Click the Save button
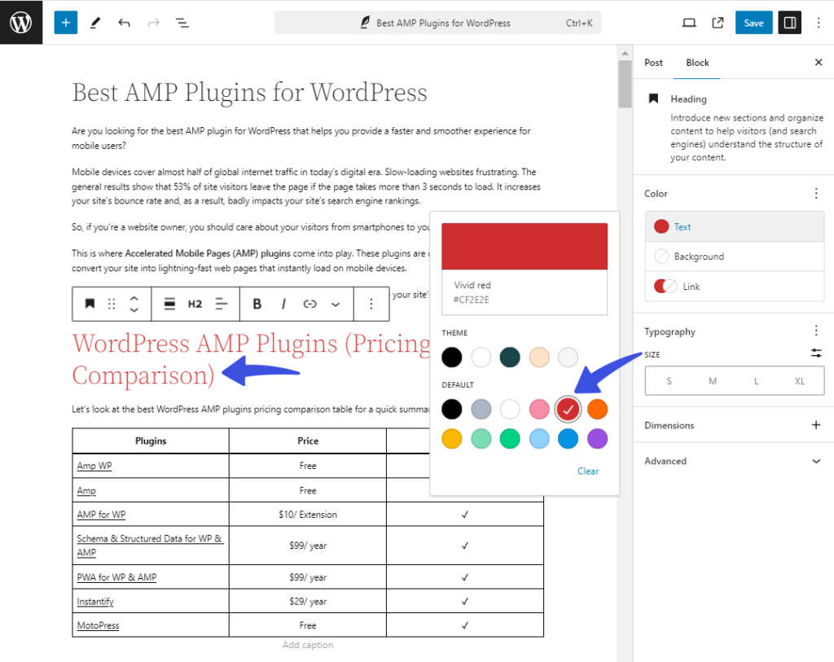The image size is (834, 662). point(753,23)
